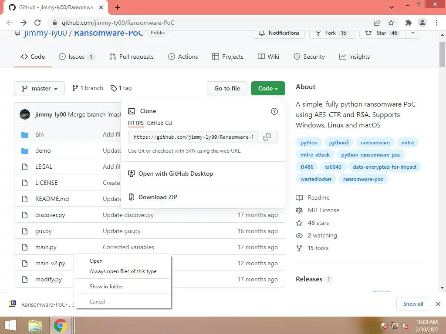Choose Open in the download context menu
The width and height of the screenshot is (446, 334).
tap(122, 261)
